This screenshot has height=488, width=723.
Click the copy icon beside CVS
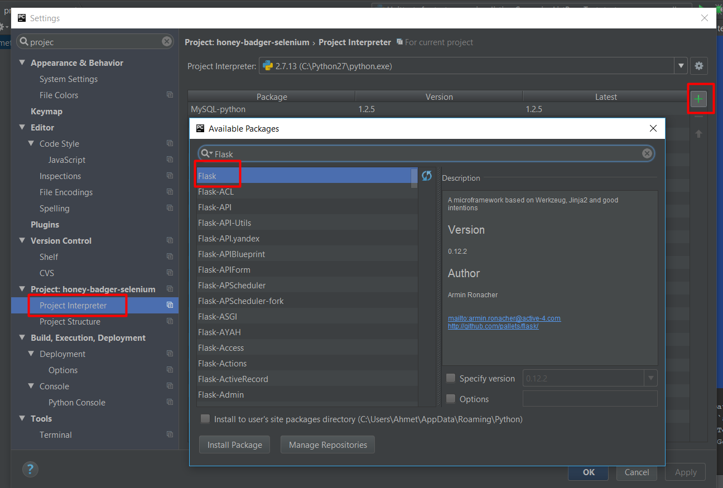[x=170, y=273]
